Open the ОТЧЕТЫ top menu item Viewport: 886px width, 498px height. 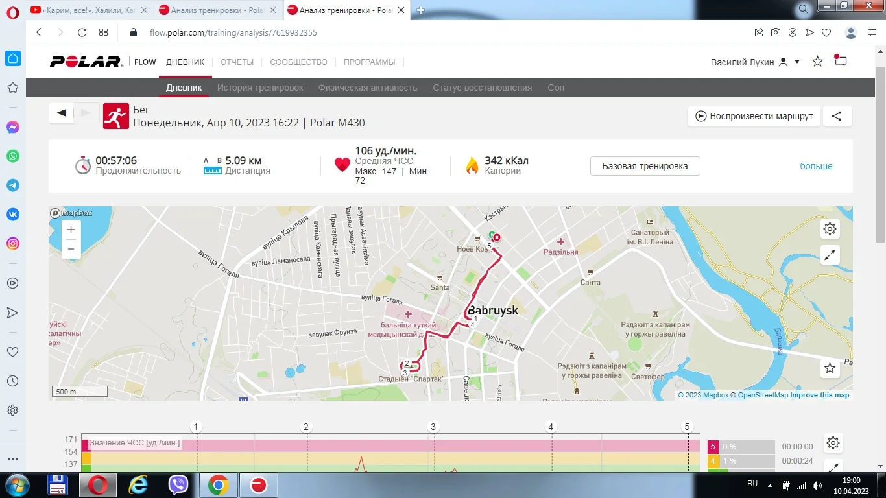pos(237,62)
